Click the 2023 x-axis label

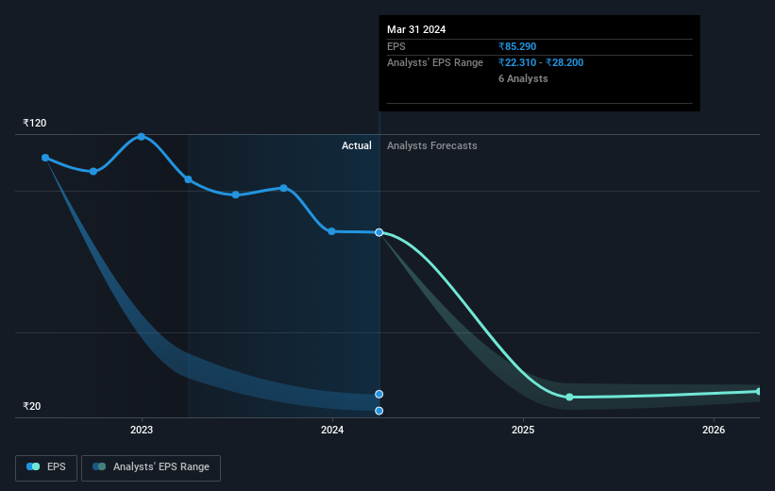pos(142,430)
